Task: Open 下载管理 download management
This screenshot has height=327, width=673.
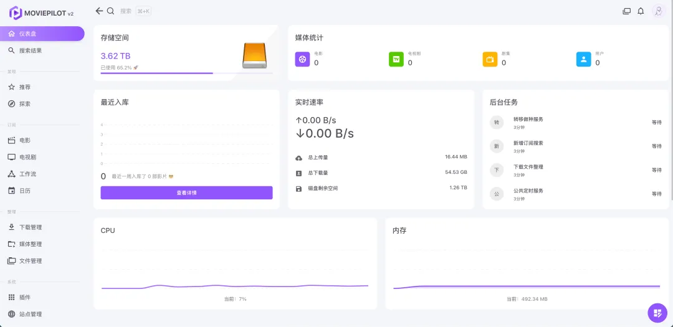Action: coord(42,227)
